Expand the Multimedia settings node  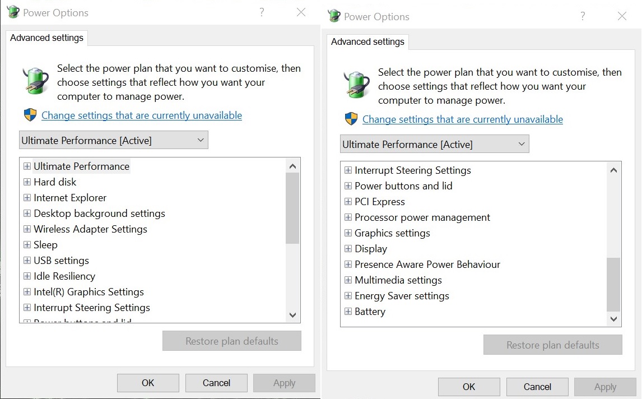[348, 280]
